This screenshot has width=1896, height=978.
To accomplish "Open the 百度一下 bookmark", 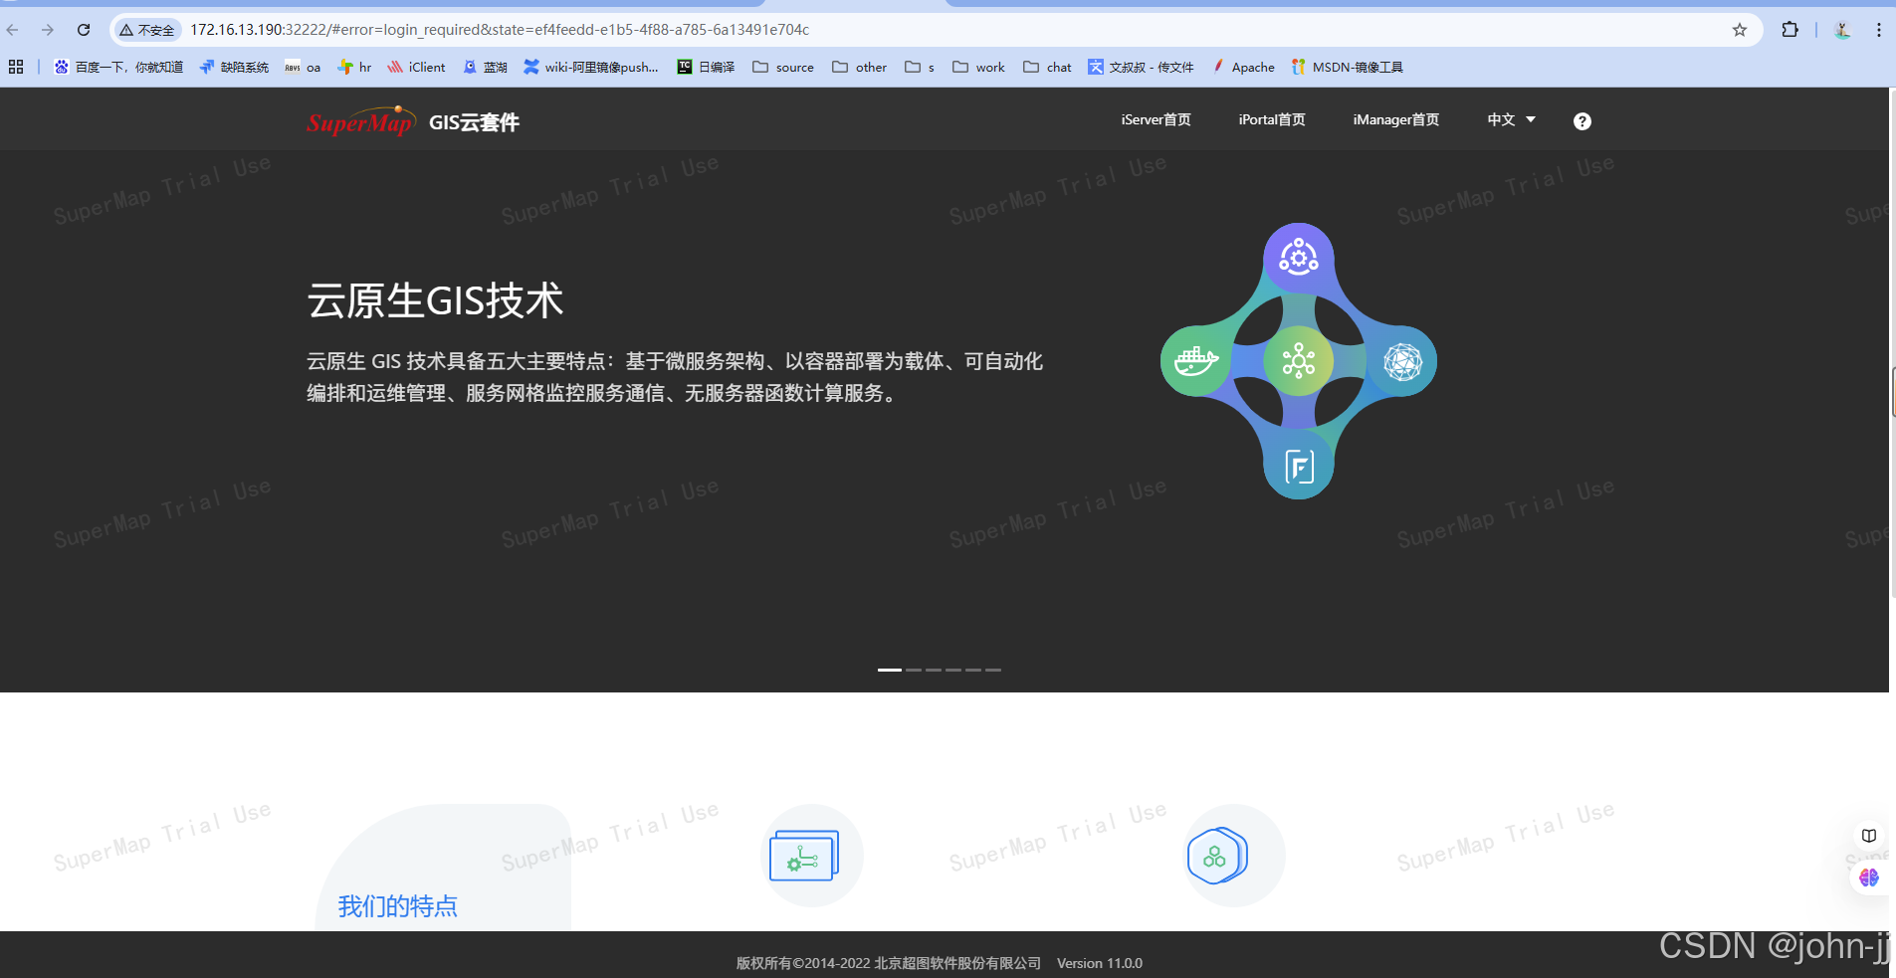I will coord(118,67).
